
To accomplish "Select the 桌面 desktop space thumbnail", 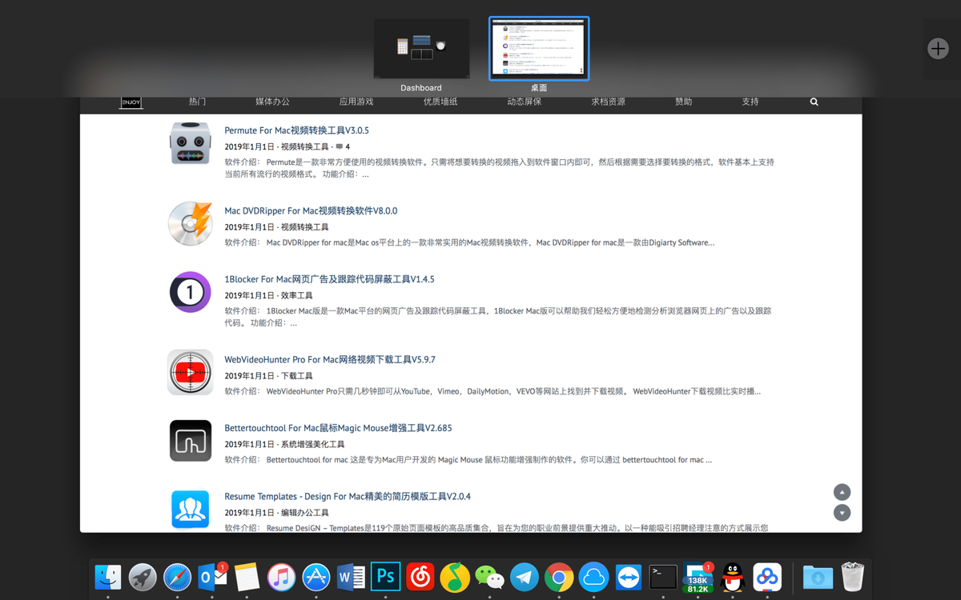I will (x=539, y=49).
